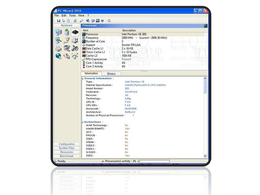This screenshot has height=195, width=260.
Task: Open the Printers icon in the sidebar
Action: (x=58, y=48)
